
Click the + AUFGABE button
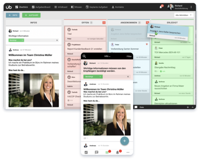31,15
